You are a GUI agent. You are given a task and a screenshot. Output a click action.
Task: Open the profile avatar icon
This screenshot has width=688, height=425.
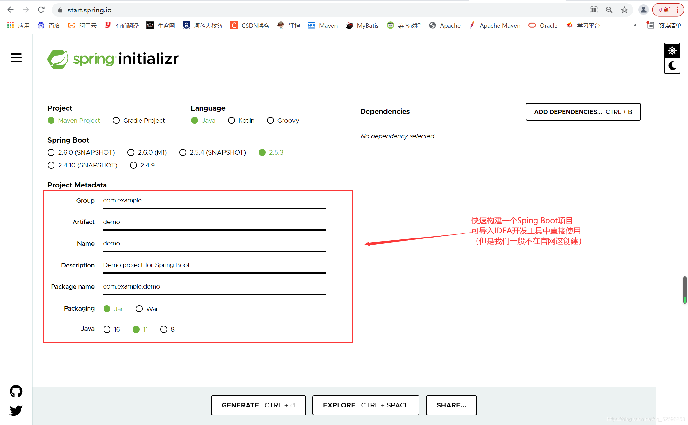(x=643, y=10)
